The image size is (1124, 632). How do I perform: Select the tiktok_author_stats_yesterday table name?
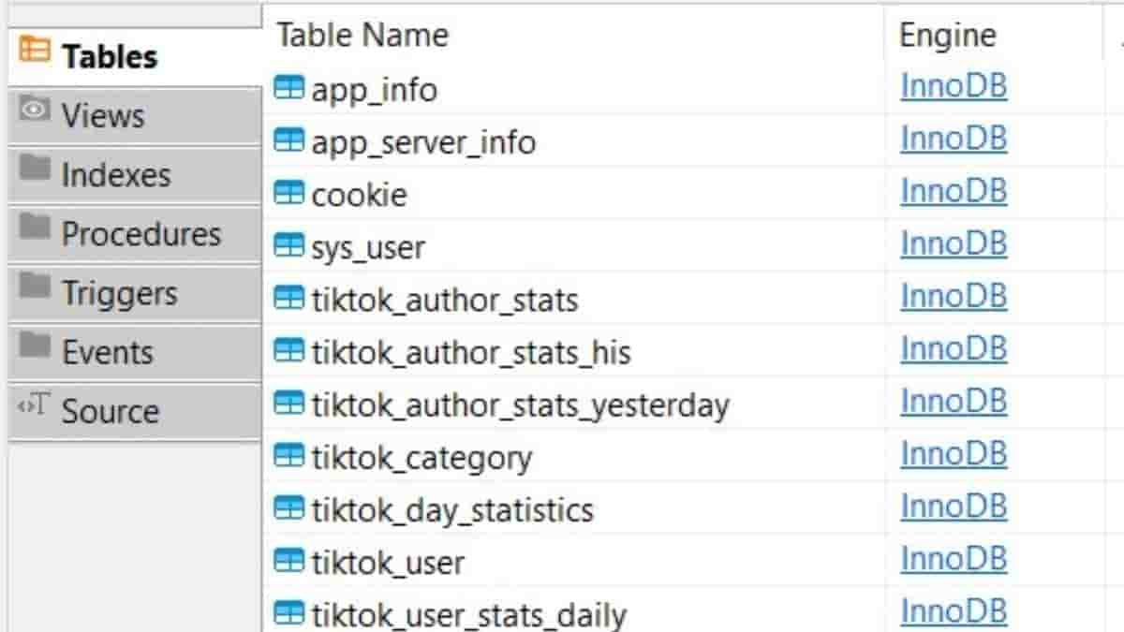pos(520,405)
